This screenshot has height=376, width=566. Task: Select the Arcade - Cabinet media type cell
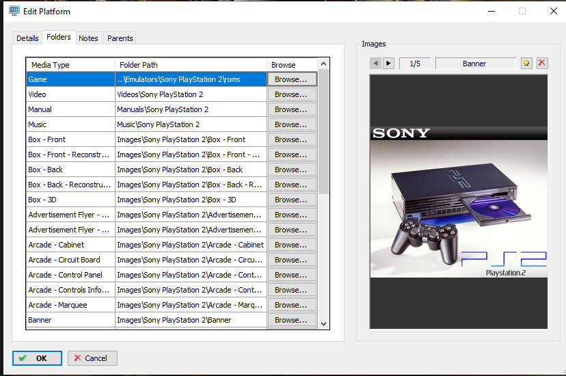point(71,245)
